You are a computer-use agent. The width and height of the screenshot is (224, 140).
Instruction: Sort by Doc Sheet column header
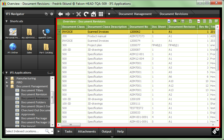click(x=159, y=27)
